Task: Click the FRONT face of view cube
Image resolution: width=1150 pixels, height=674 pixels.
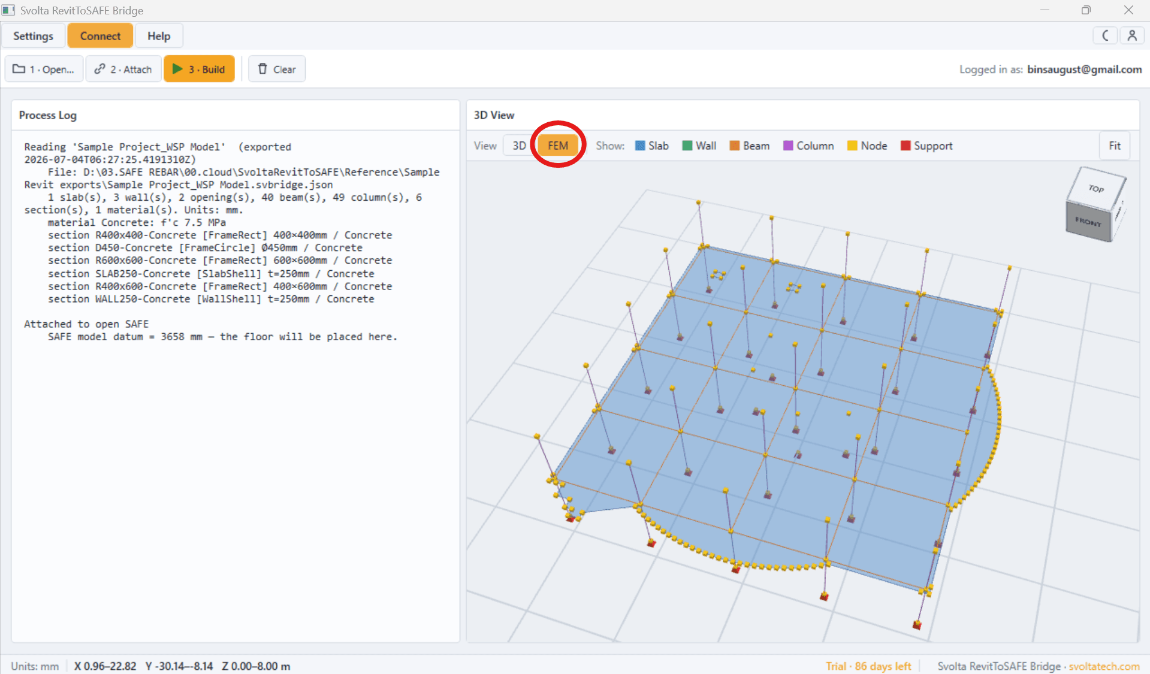Action: pos(1088,222)
